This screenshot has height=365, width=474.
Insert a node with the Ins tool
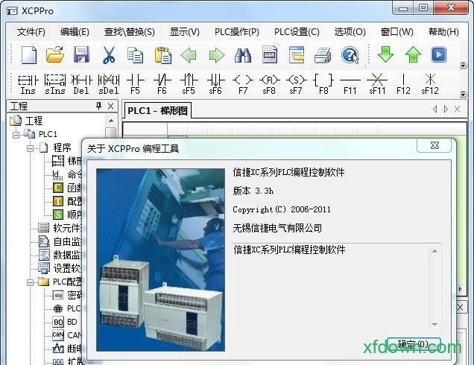click(28, 84)
